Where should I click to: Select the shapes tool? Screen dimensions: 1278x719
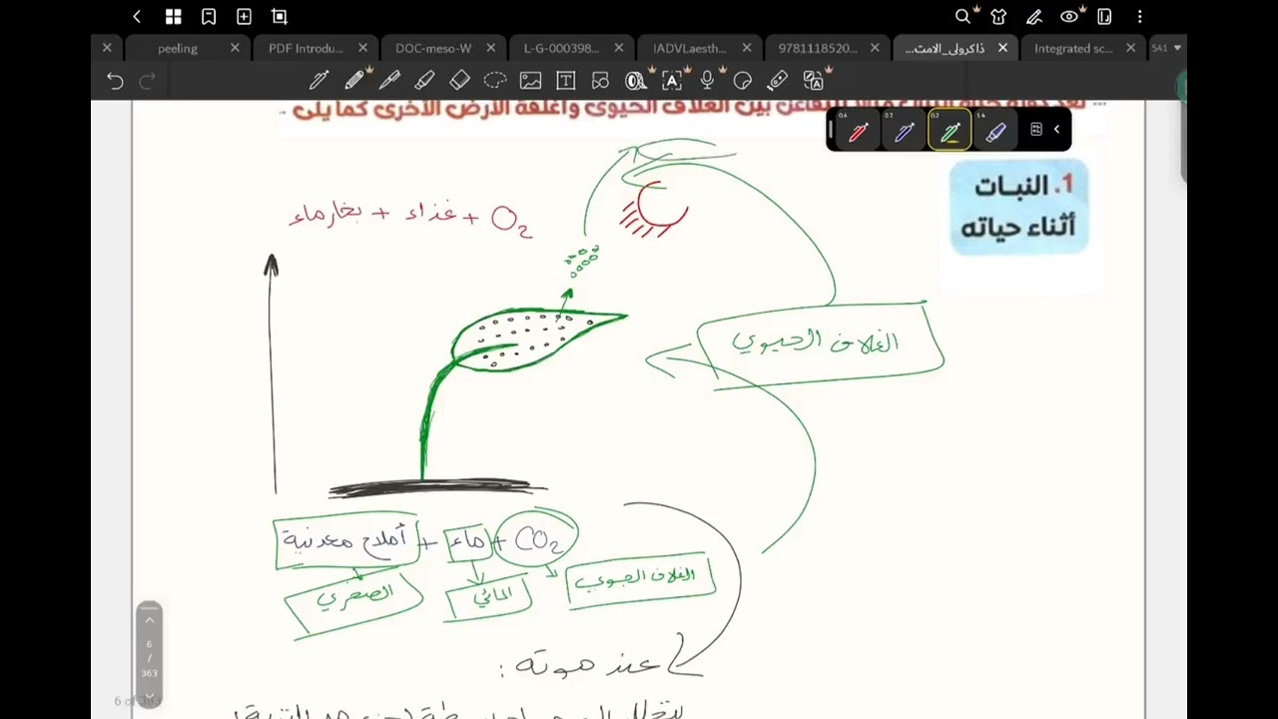point(600,80)
